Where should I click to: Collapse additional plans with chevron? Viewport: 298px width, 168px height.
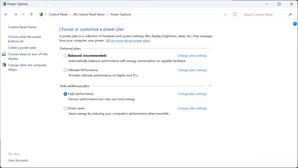coord(210,86)
